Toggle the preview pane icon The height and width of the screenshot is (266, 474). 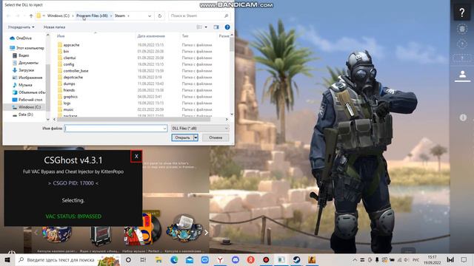(x=216, y=27)
